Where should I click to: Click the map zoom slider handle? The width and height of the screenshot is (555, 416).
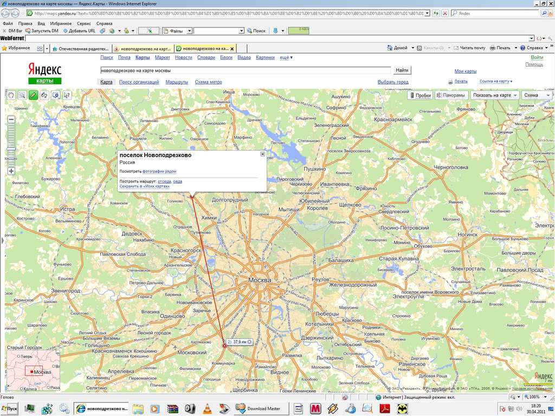click(11, 149)
